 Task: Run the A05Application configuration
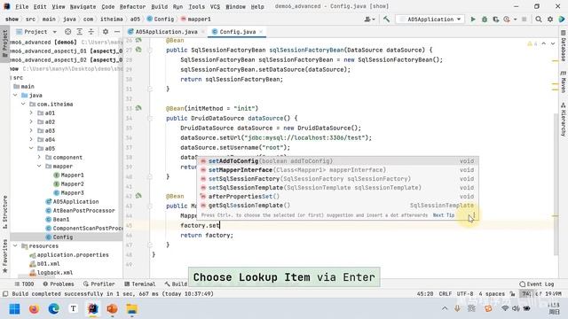(x=473, y=19)
